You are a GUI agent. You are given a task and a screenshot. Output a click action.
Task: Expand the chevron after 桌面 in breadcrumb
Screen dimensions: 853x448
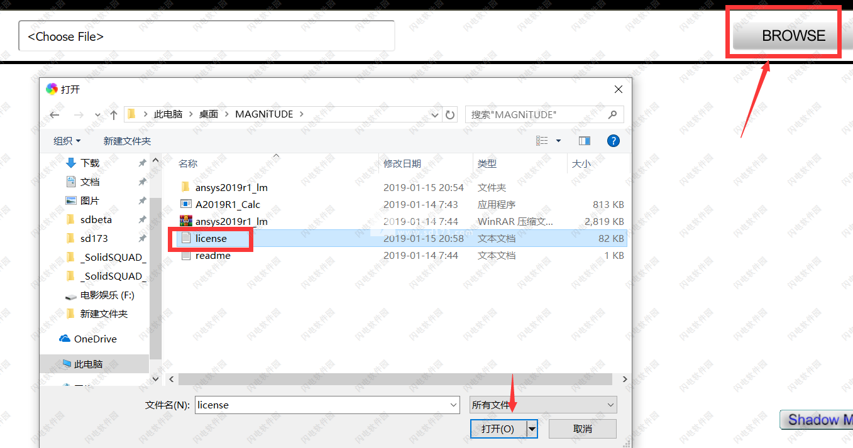tap(227, 114)
